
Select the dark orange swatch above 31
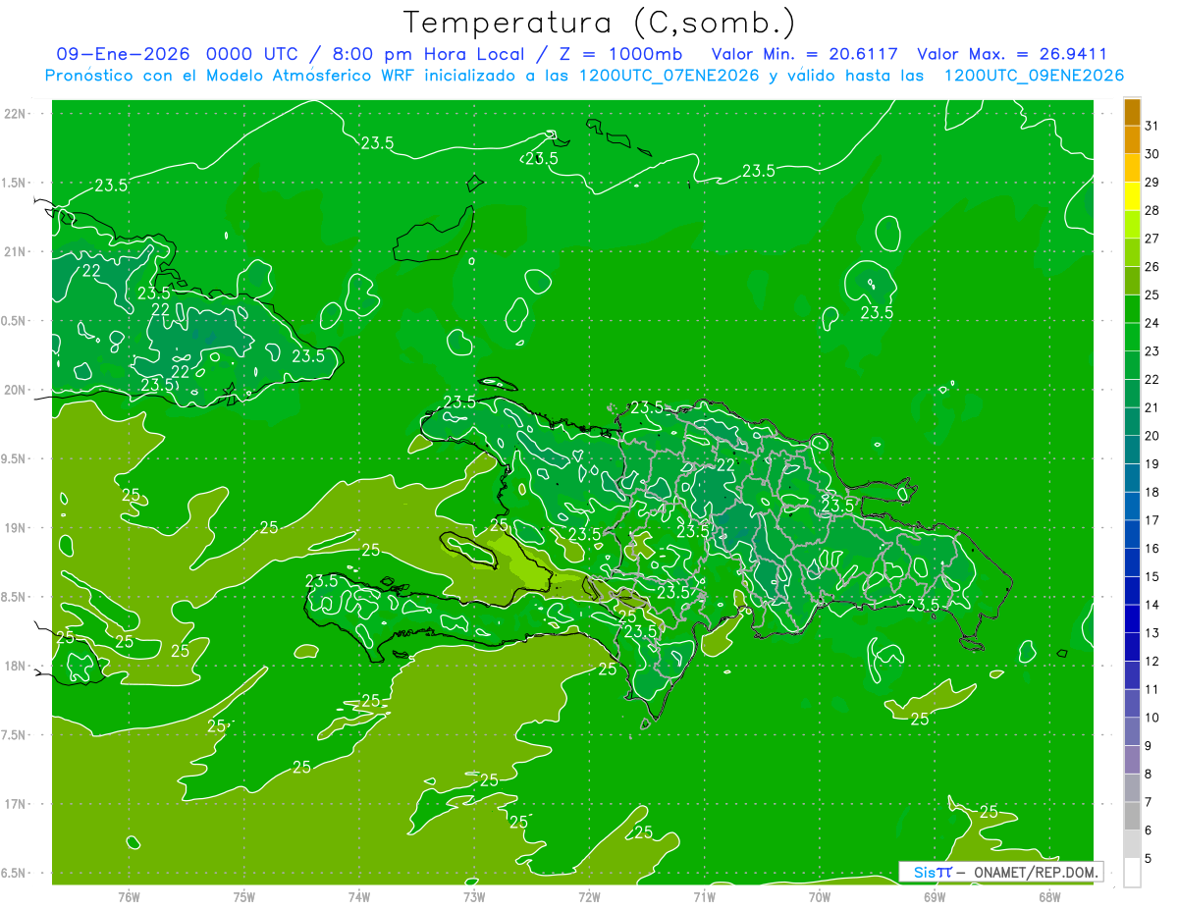click(1132, 113)
